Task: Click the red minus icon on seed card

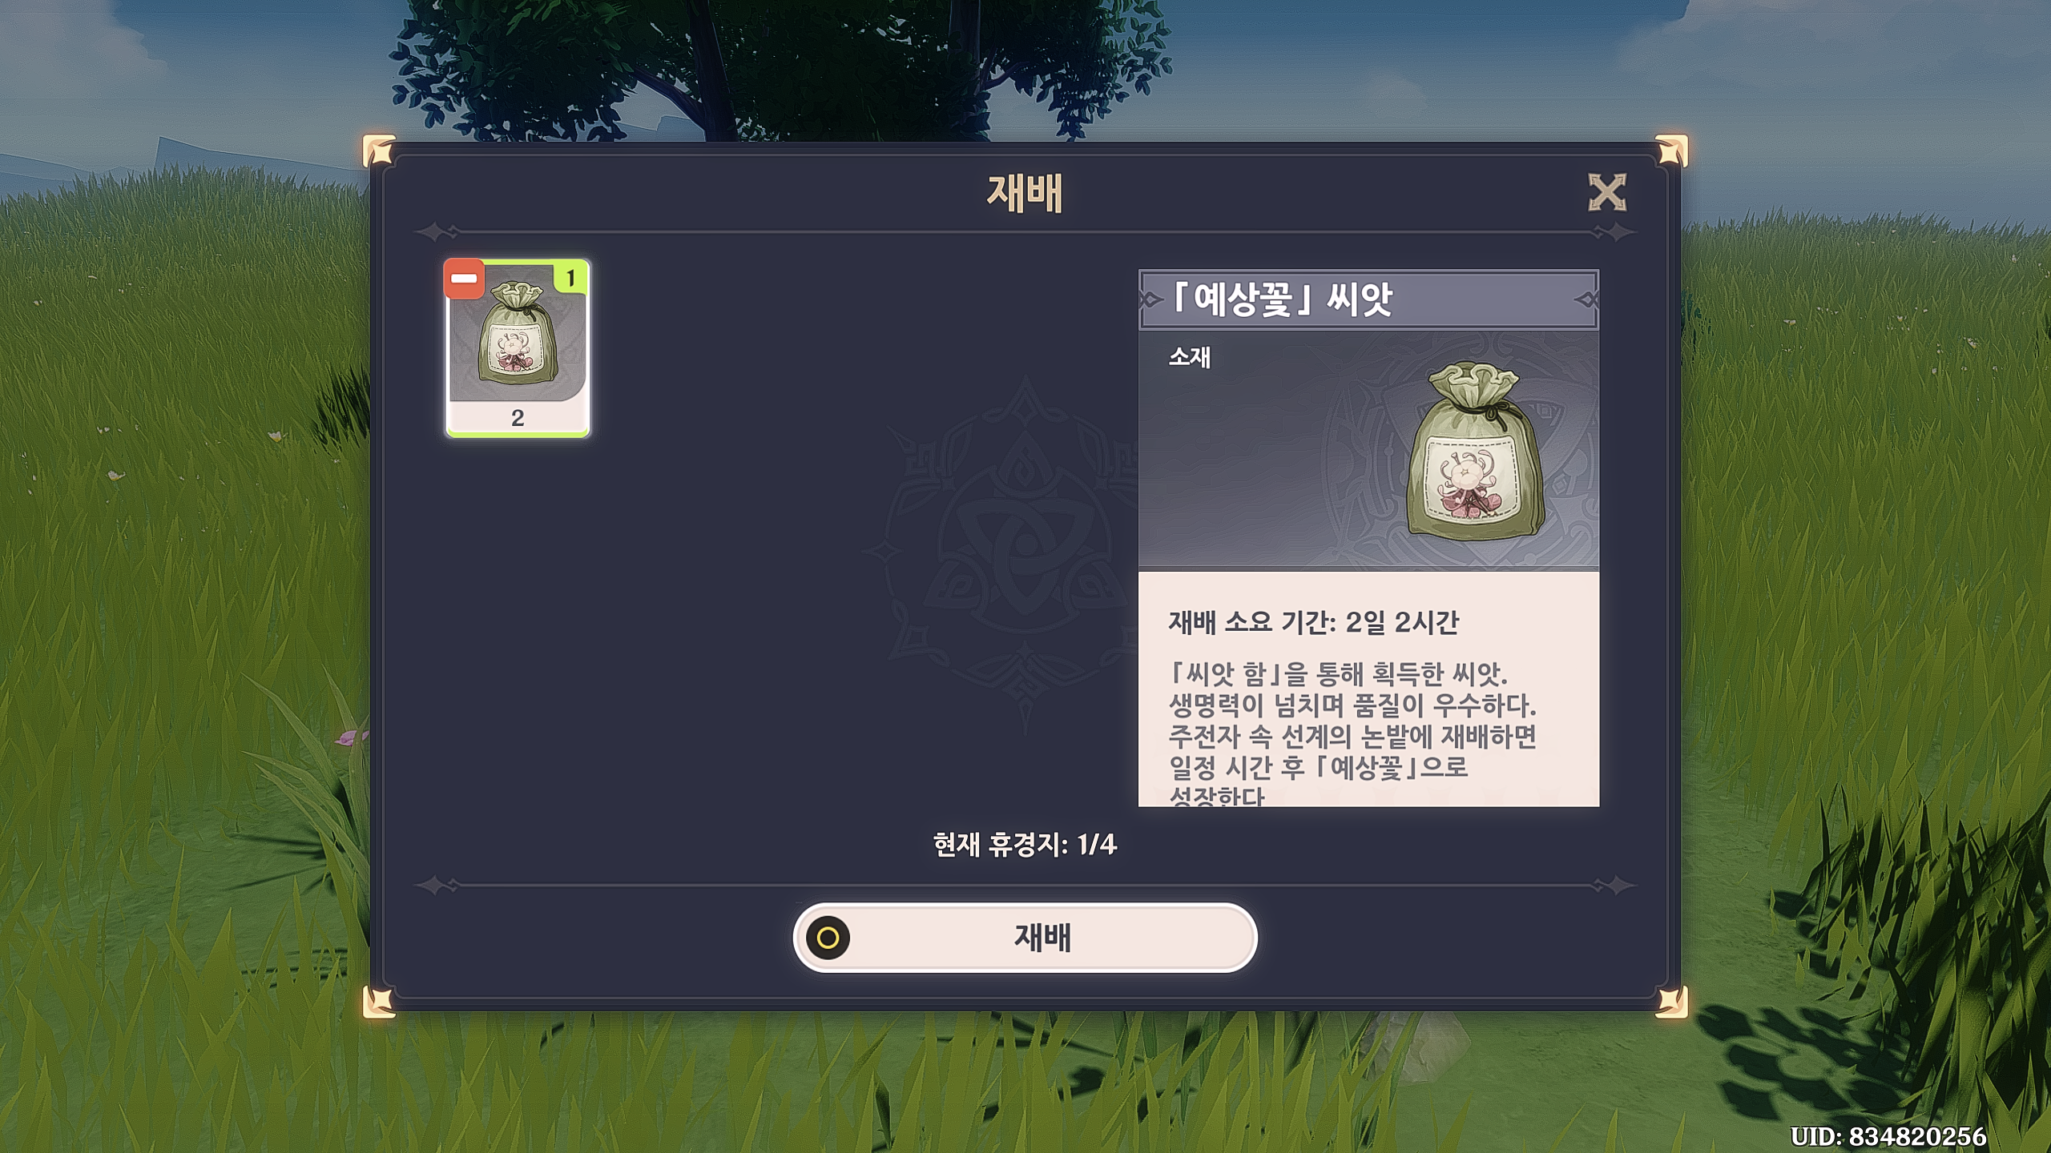Action: pos(464,279)
